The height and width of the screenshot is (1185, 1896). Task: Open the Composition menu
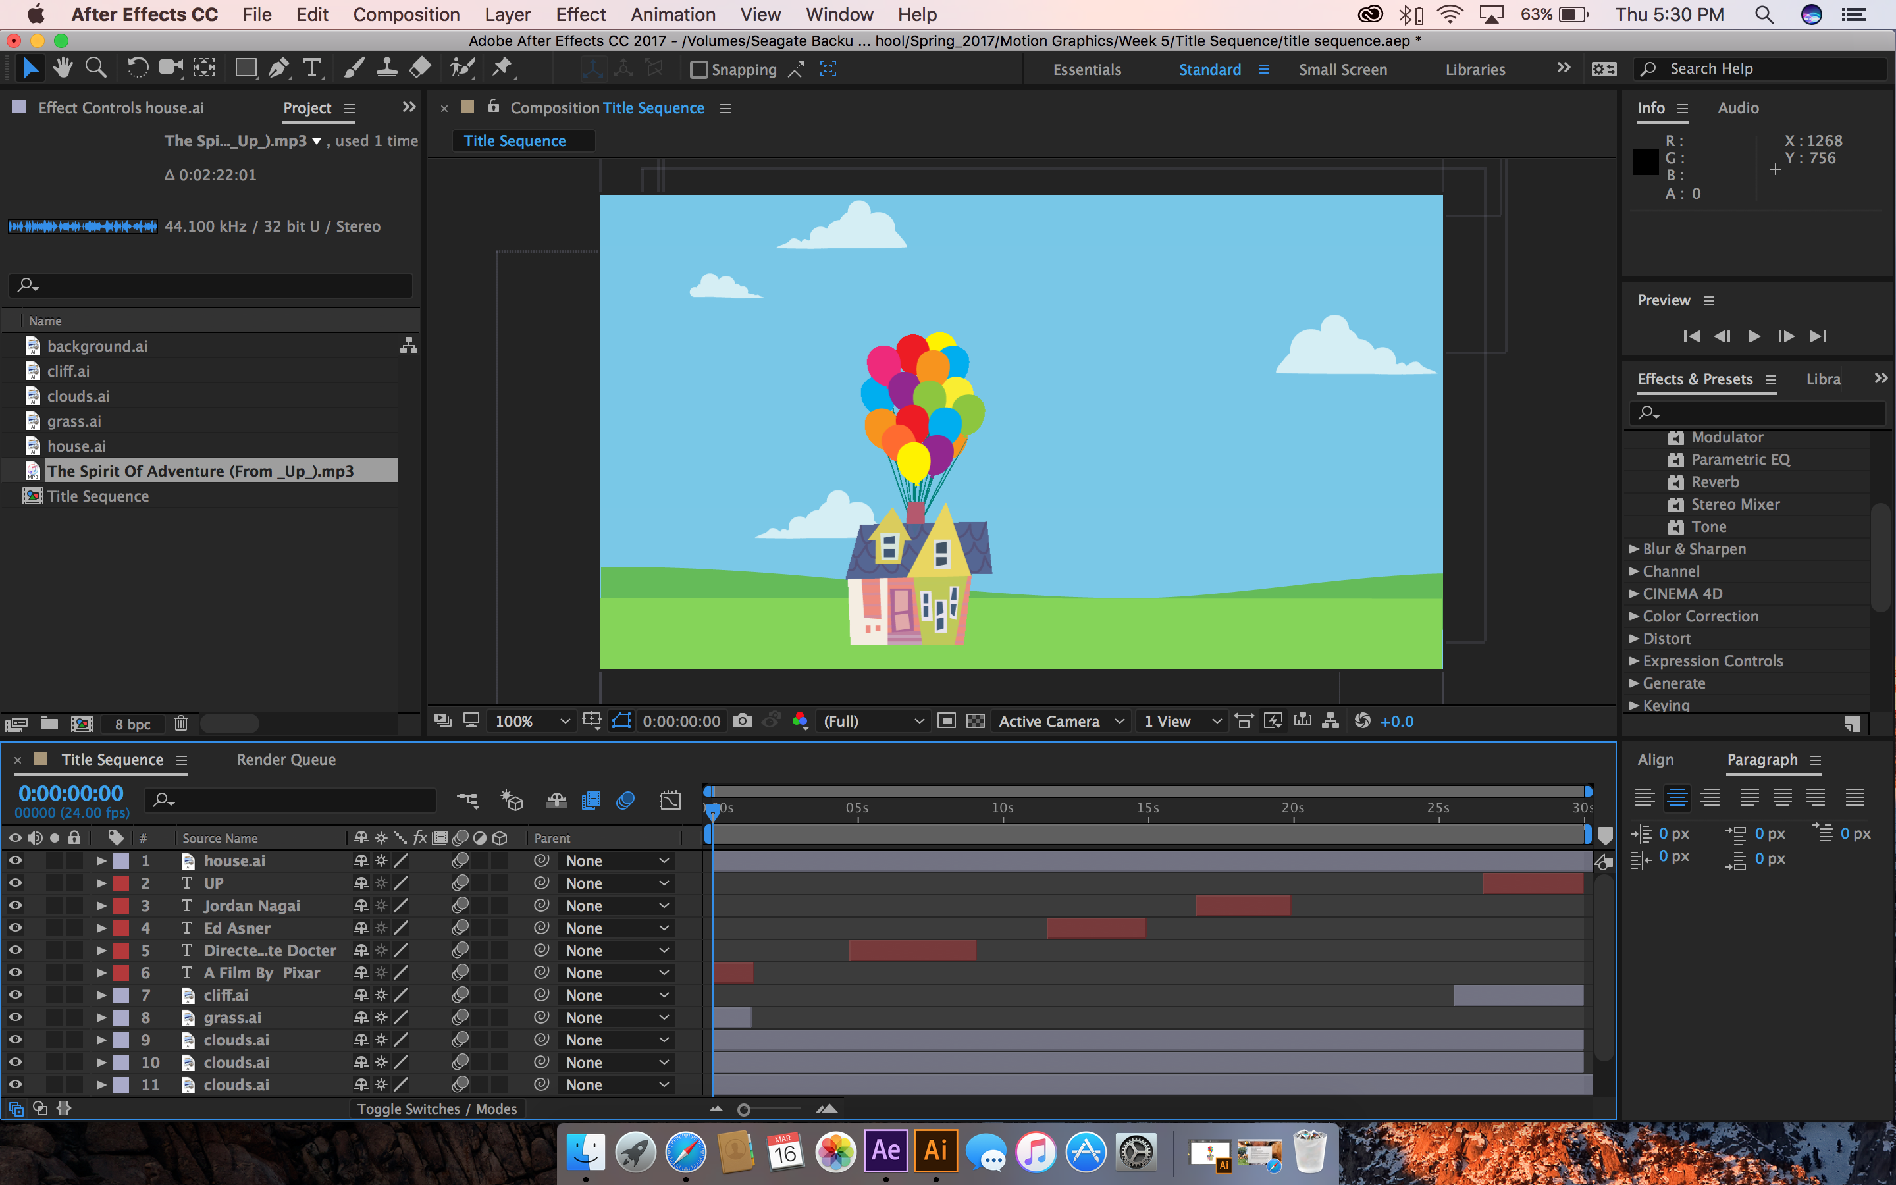(x=406, y=15)
